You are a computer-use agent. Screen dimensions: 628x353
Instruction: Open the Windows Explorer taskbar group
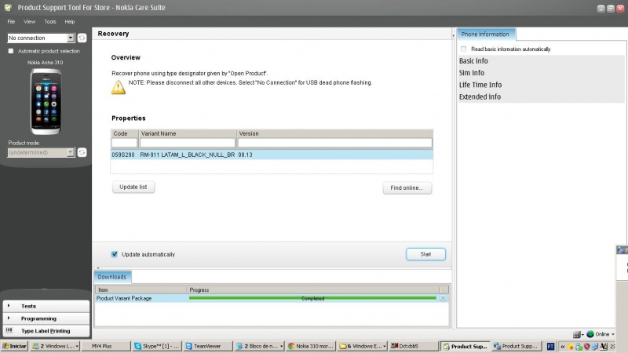(x=363, y=346)
